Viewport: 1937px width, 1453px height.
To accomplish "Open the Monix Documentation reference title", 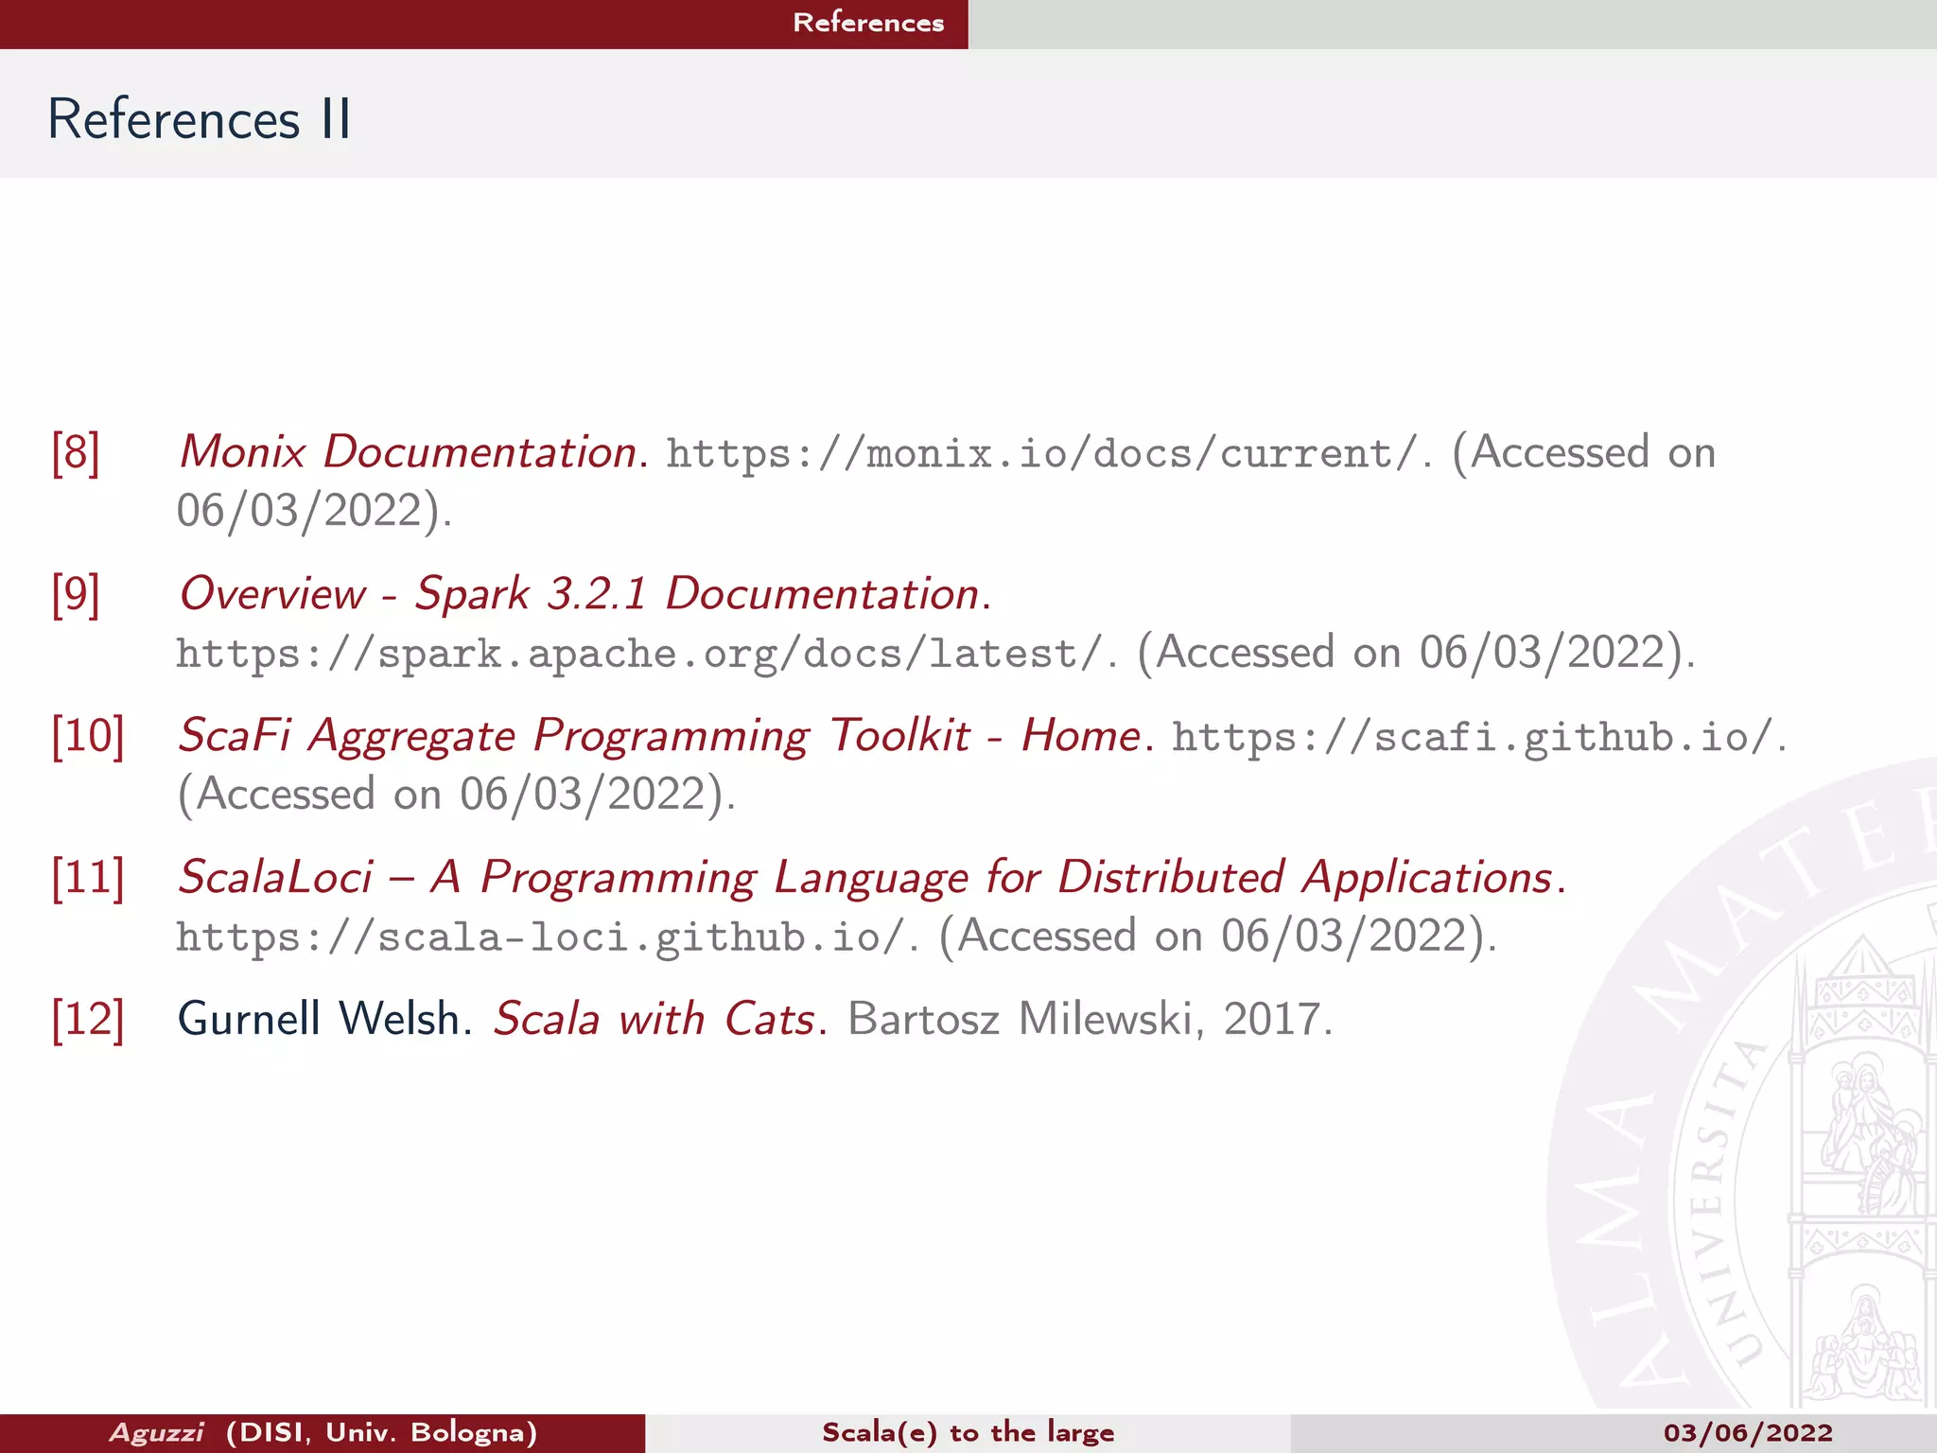I will [408, 452].
